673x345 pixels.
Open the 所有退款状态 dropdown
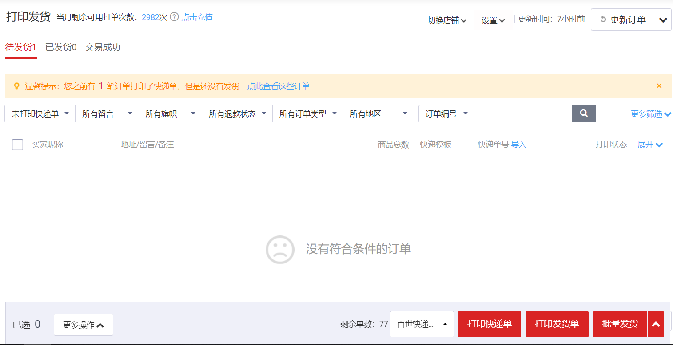237,114
